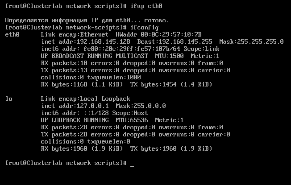Click the lo interface name label
291x185 pixels.
point(9,99)
